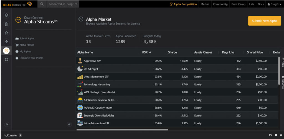Expand the left sidebar with double-chevron
This screenshot has height=139, width=284.
click(7, 124)
